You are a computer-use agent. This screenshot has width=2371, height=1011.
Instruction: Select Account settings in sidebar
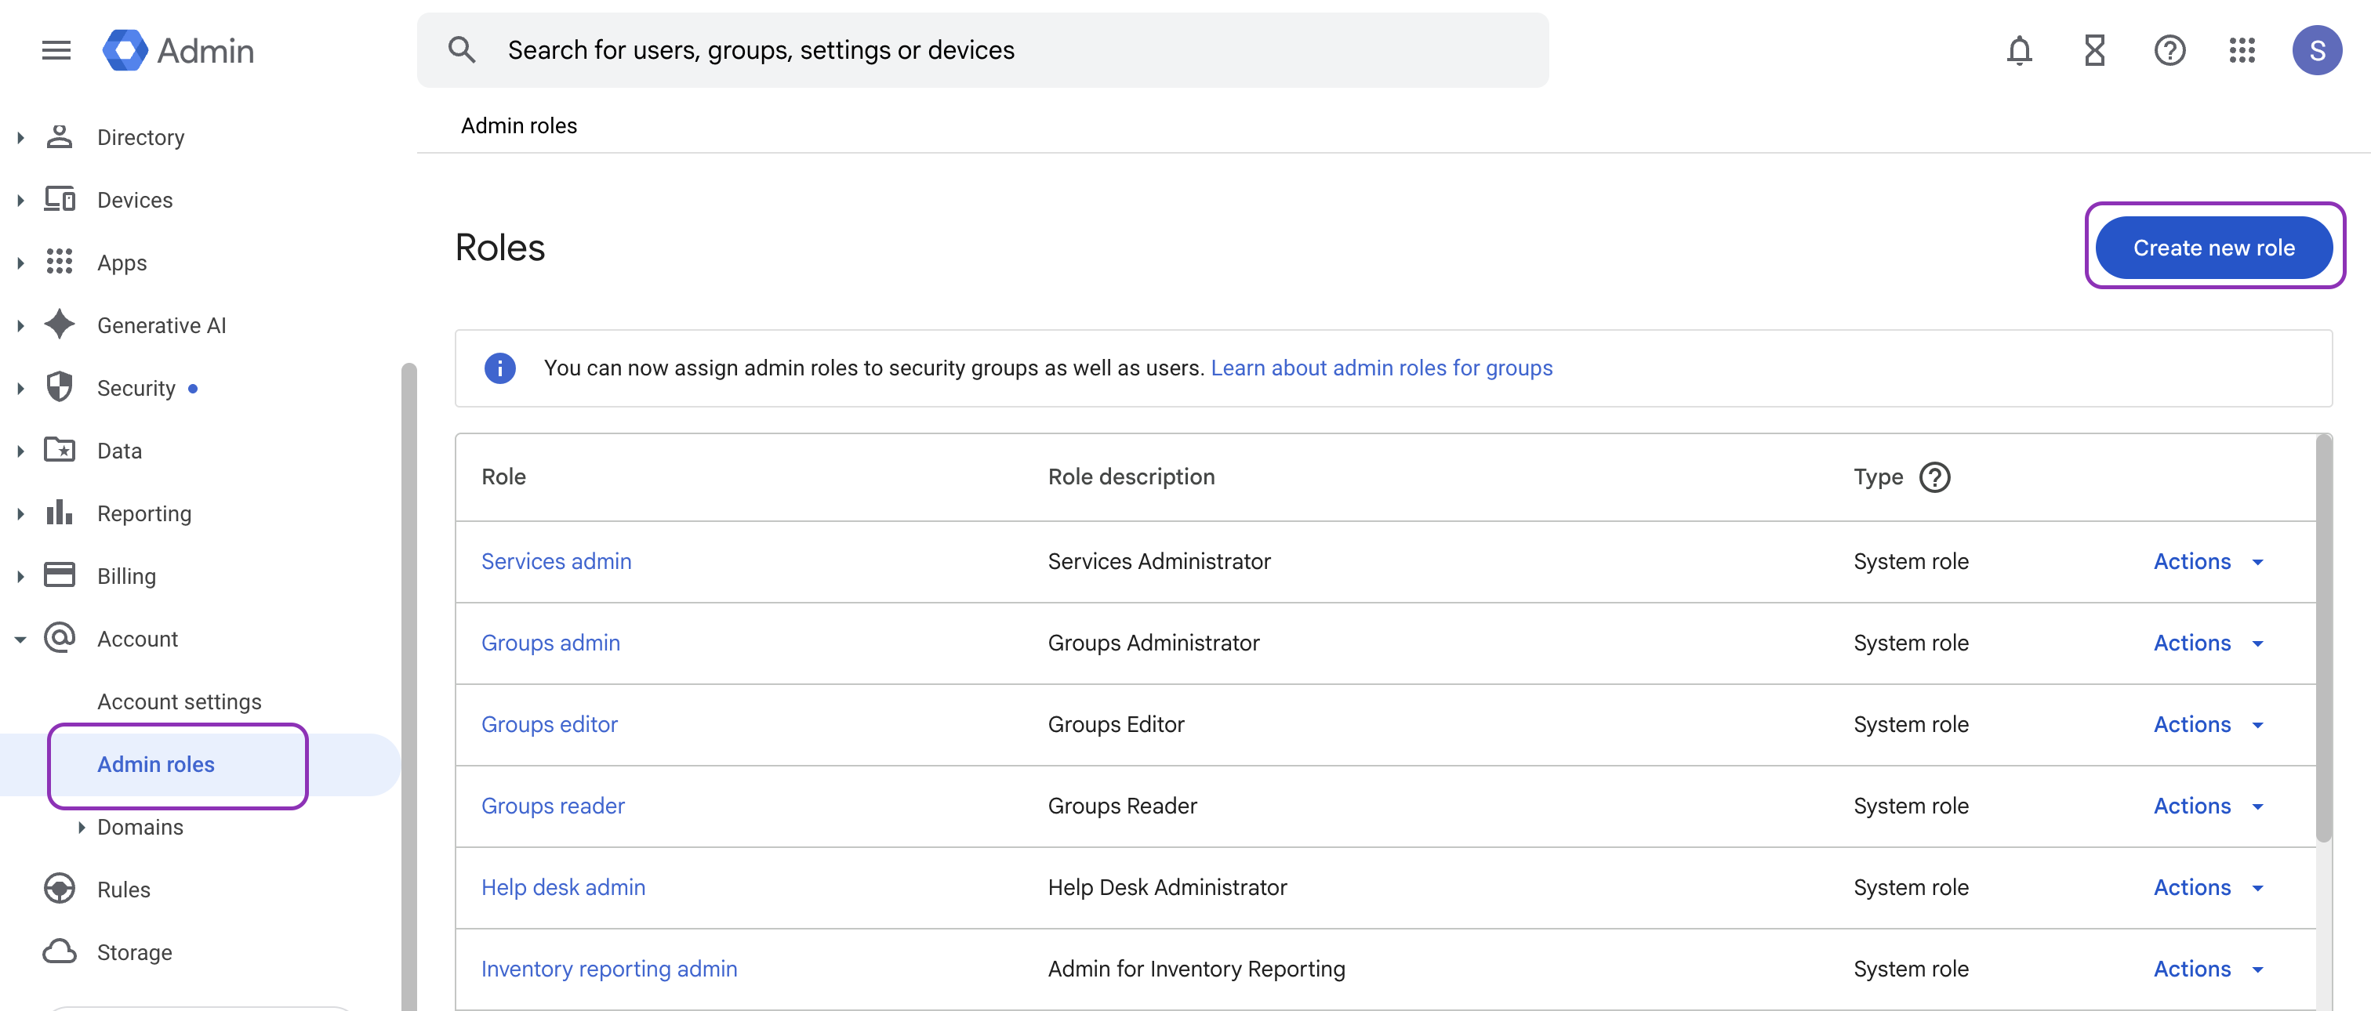(180, 701)
